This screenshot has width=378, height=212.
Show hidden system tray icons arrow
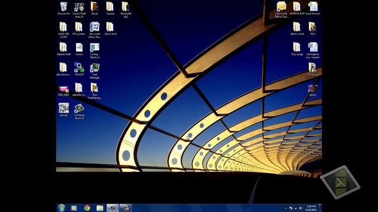[x=286, y=208]
